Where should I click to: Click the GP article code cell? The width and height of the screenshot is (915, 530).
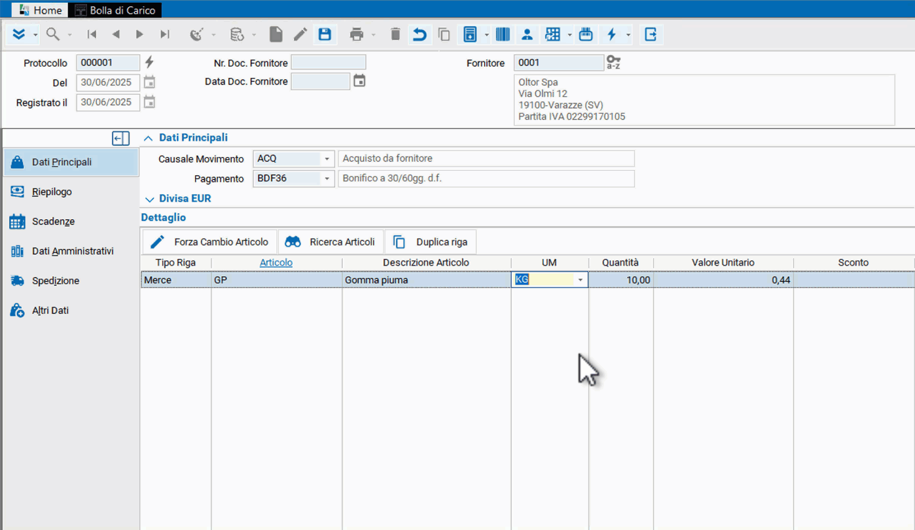point(276,280)
